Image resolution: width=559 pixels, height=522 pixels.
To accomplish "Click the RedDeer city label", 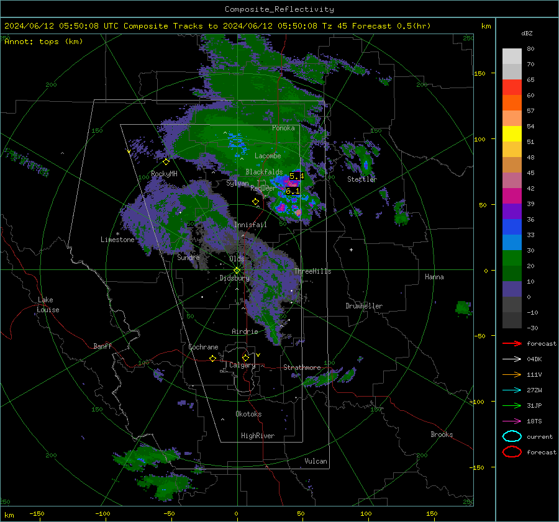I will point(263,188).
